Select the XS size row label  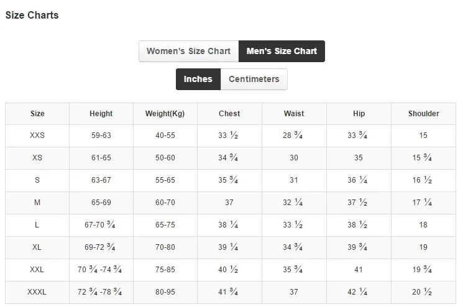(37, 158)
